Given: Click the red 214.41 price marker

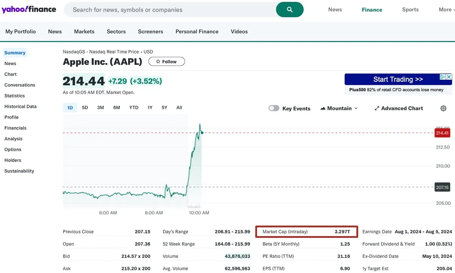Looking at the screenshot, I should 442,133.
